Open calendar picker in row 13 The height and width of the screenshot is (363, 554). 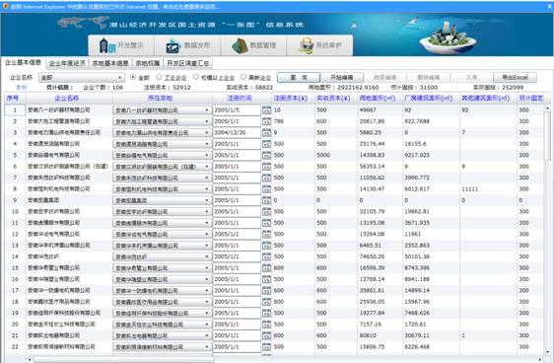[x=266, y=246]
